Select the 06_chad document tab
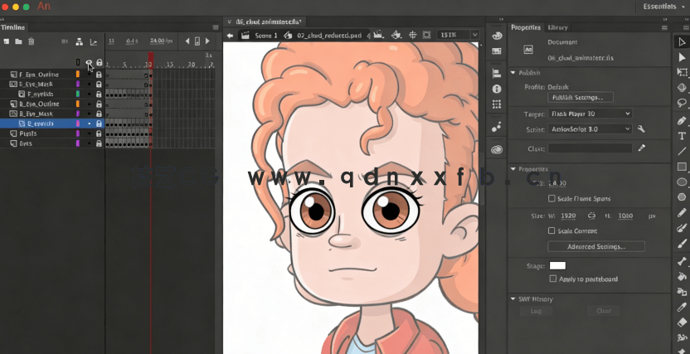This screenshot has width=690, height=354. coord(269,22)
